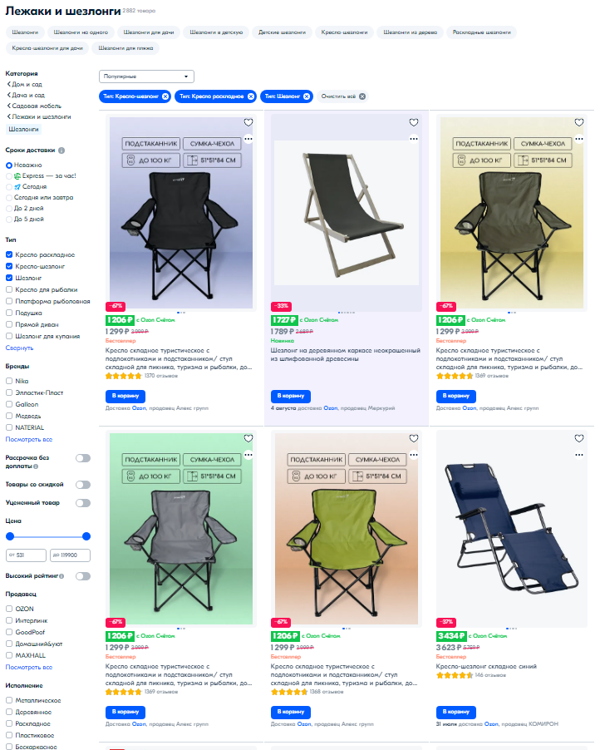The image size is (605, 750).
Task: Collapse the type list with Свернуть
Action: [20, 348]
